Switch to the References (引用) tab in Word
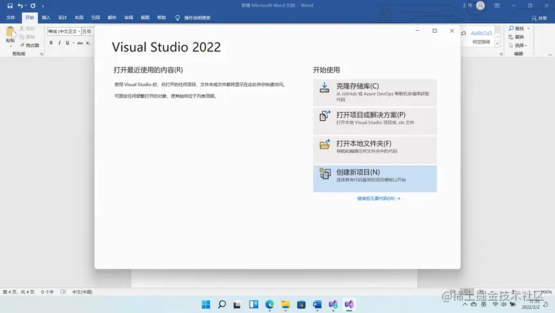Screen dimensions: 555x313 [x=96, y=18]
